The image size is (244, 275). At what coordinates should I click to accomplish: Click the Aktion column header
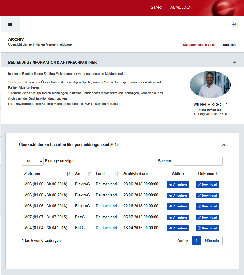178,174
